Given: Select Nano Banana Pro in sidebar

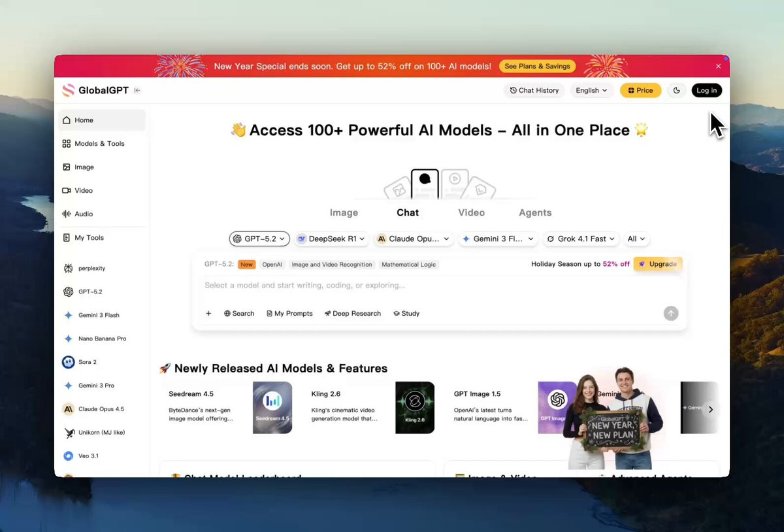Looking at the screenshot, I should click(x=102, y=339).
